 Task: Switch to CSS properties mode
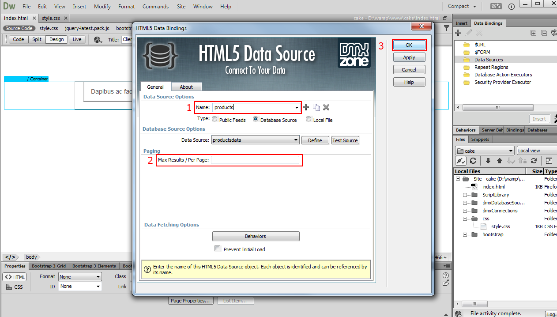pos(15,287)
